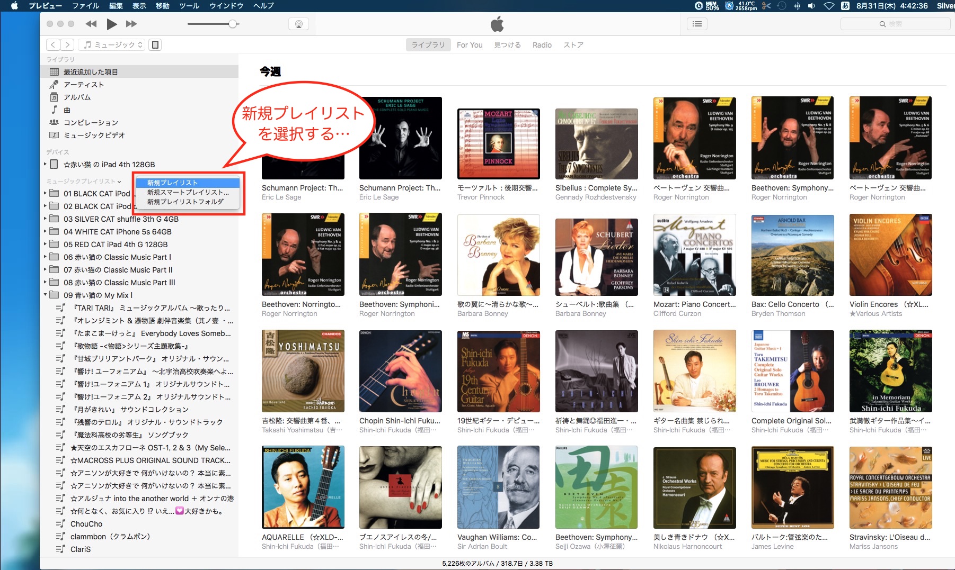Click the artist name Sir Adrian Boult

[x=482, y=547]
